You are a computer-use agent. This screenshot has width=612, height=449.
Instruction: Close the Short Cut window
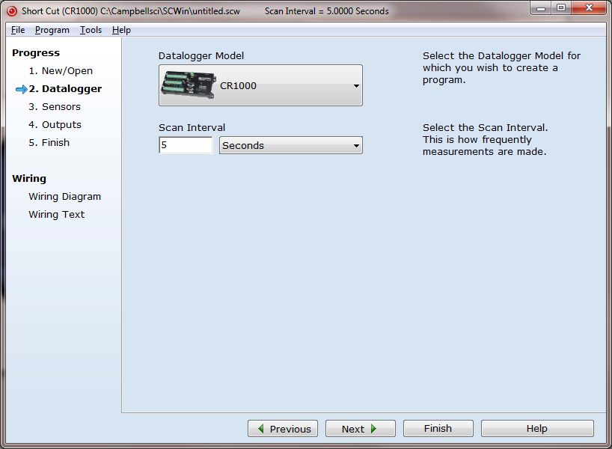click(590, 7)
